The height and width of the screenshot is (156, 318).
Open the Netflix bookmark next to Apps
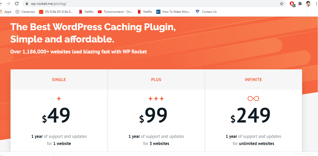[x=86, y=12]
